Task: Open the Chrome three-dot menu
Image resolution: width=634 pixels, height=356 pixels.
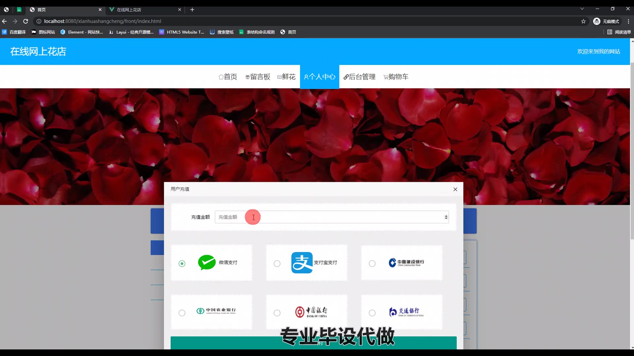Action: (628, 21)
